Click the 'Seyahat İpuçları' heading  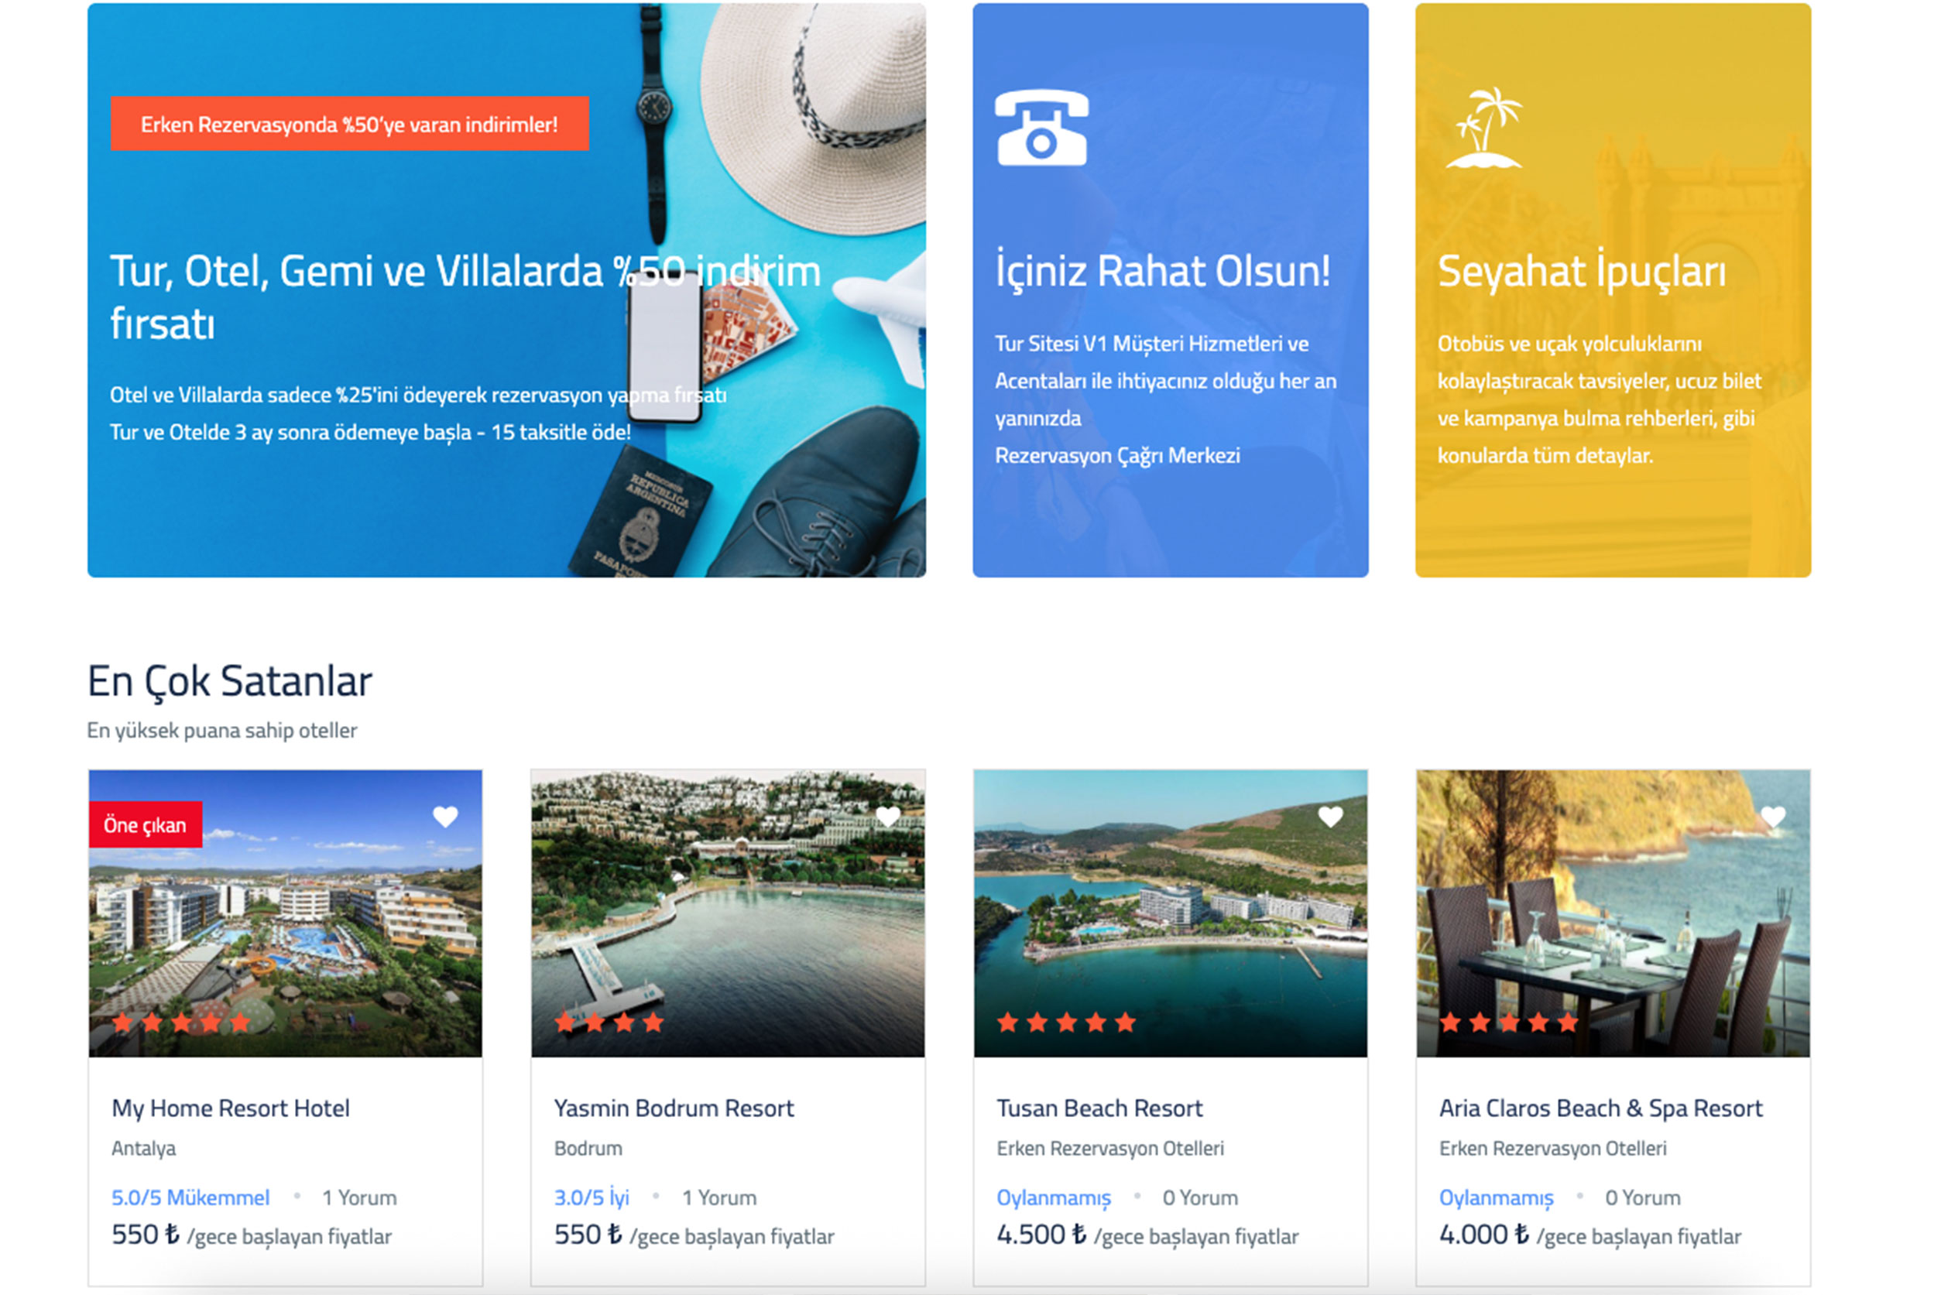pyautogui.click(x=1582, y=271)
